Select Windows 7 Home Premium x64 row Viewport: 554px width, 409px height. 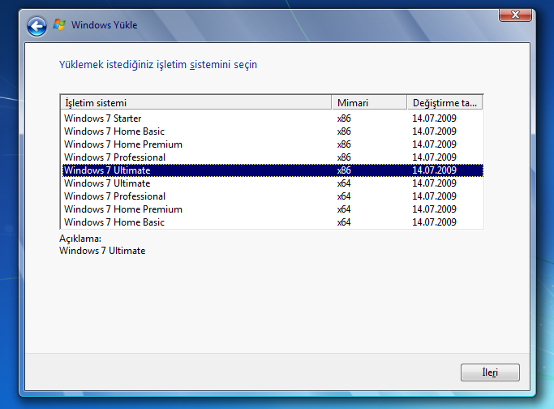click(x=273, y=209)
